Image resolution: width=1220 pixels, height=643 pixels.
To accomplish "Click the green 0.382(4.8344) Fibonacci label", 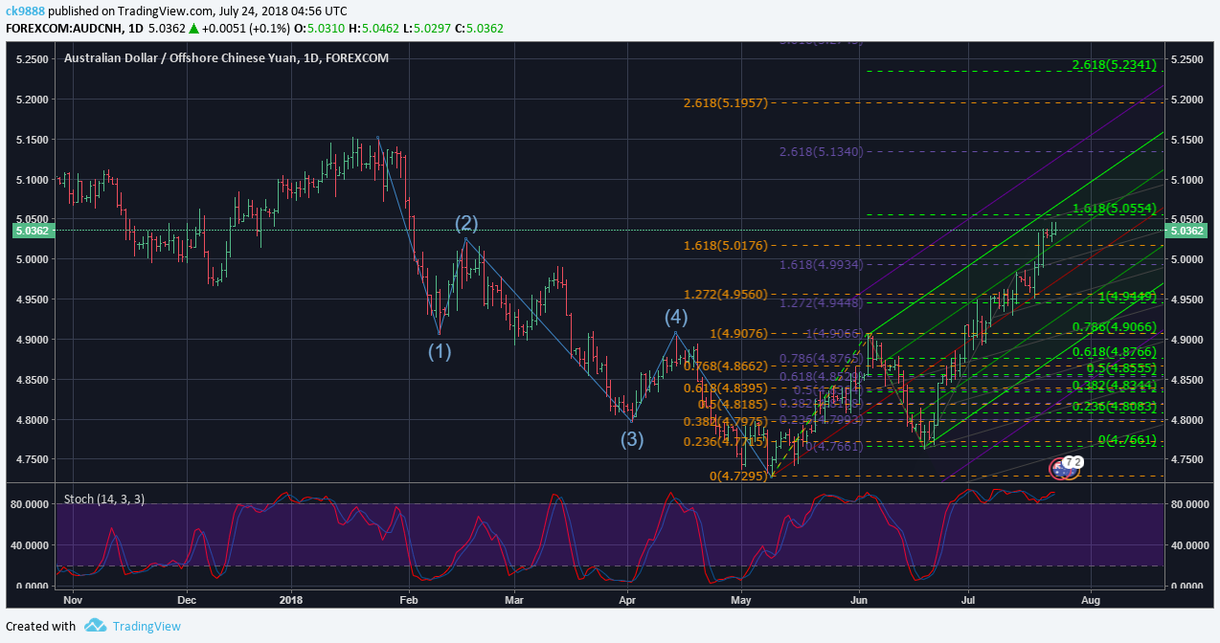I will 1115,385.
